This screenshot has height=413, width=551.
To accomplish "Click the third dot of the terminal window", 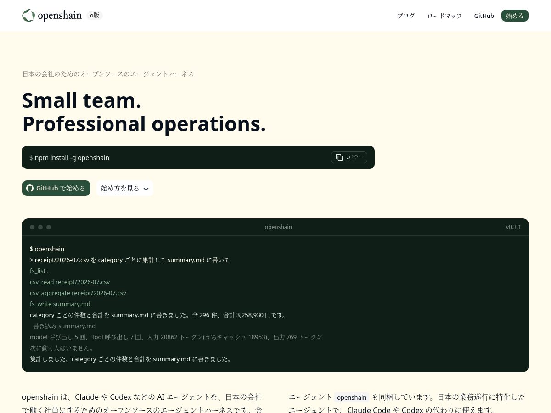I will (x=49, y=227).
